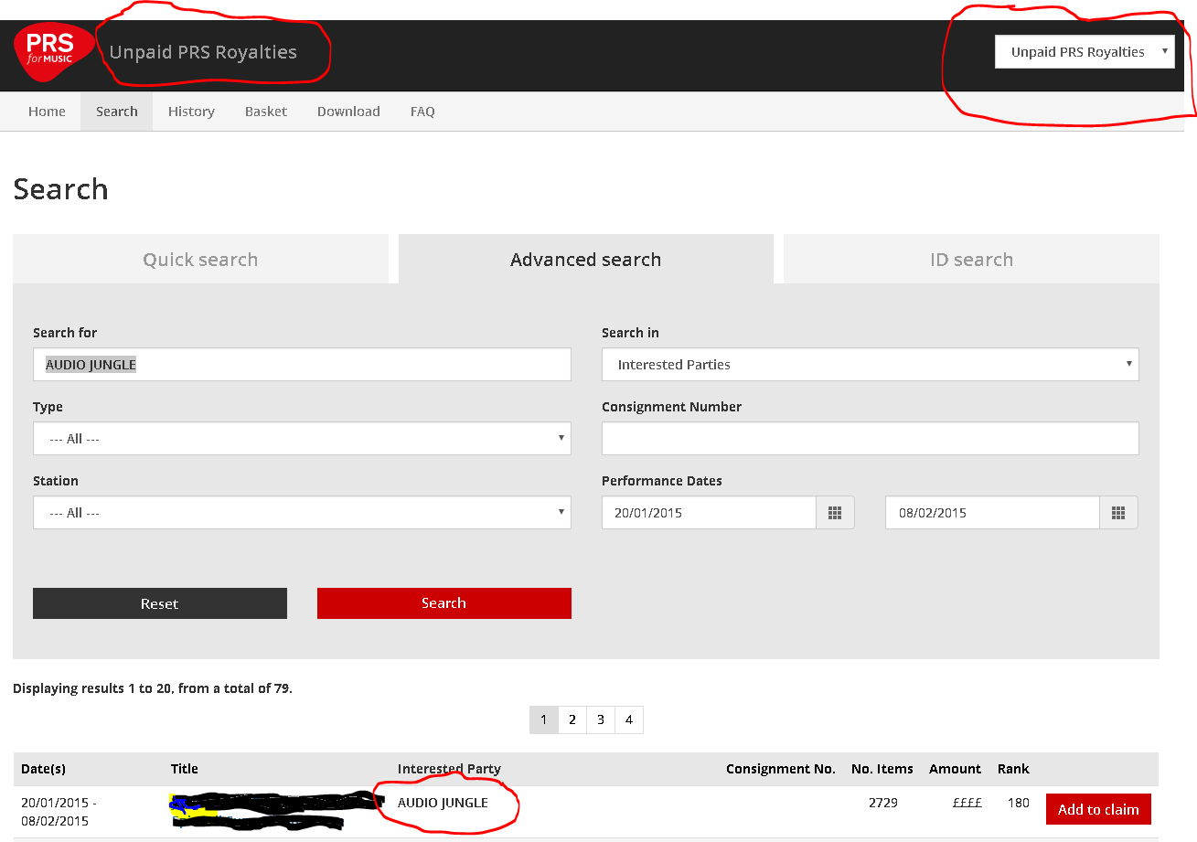Click the 2729 items value
This screenshot has height=842, width=1197.
[x=883, y=803]
